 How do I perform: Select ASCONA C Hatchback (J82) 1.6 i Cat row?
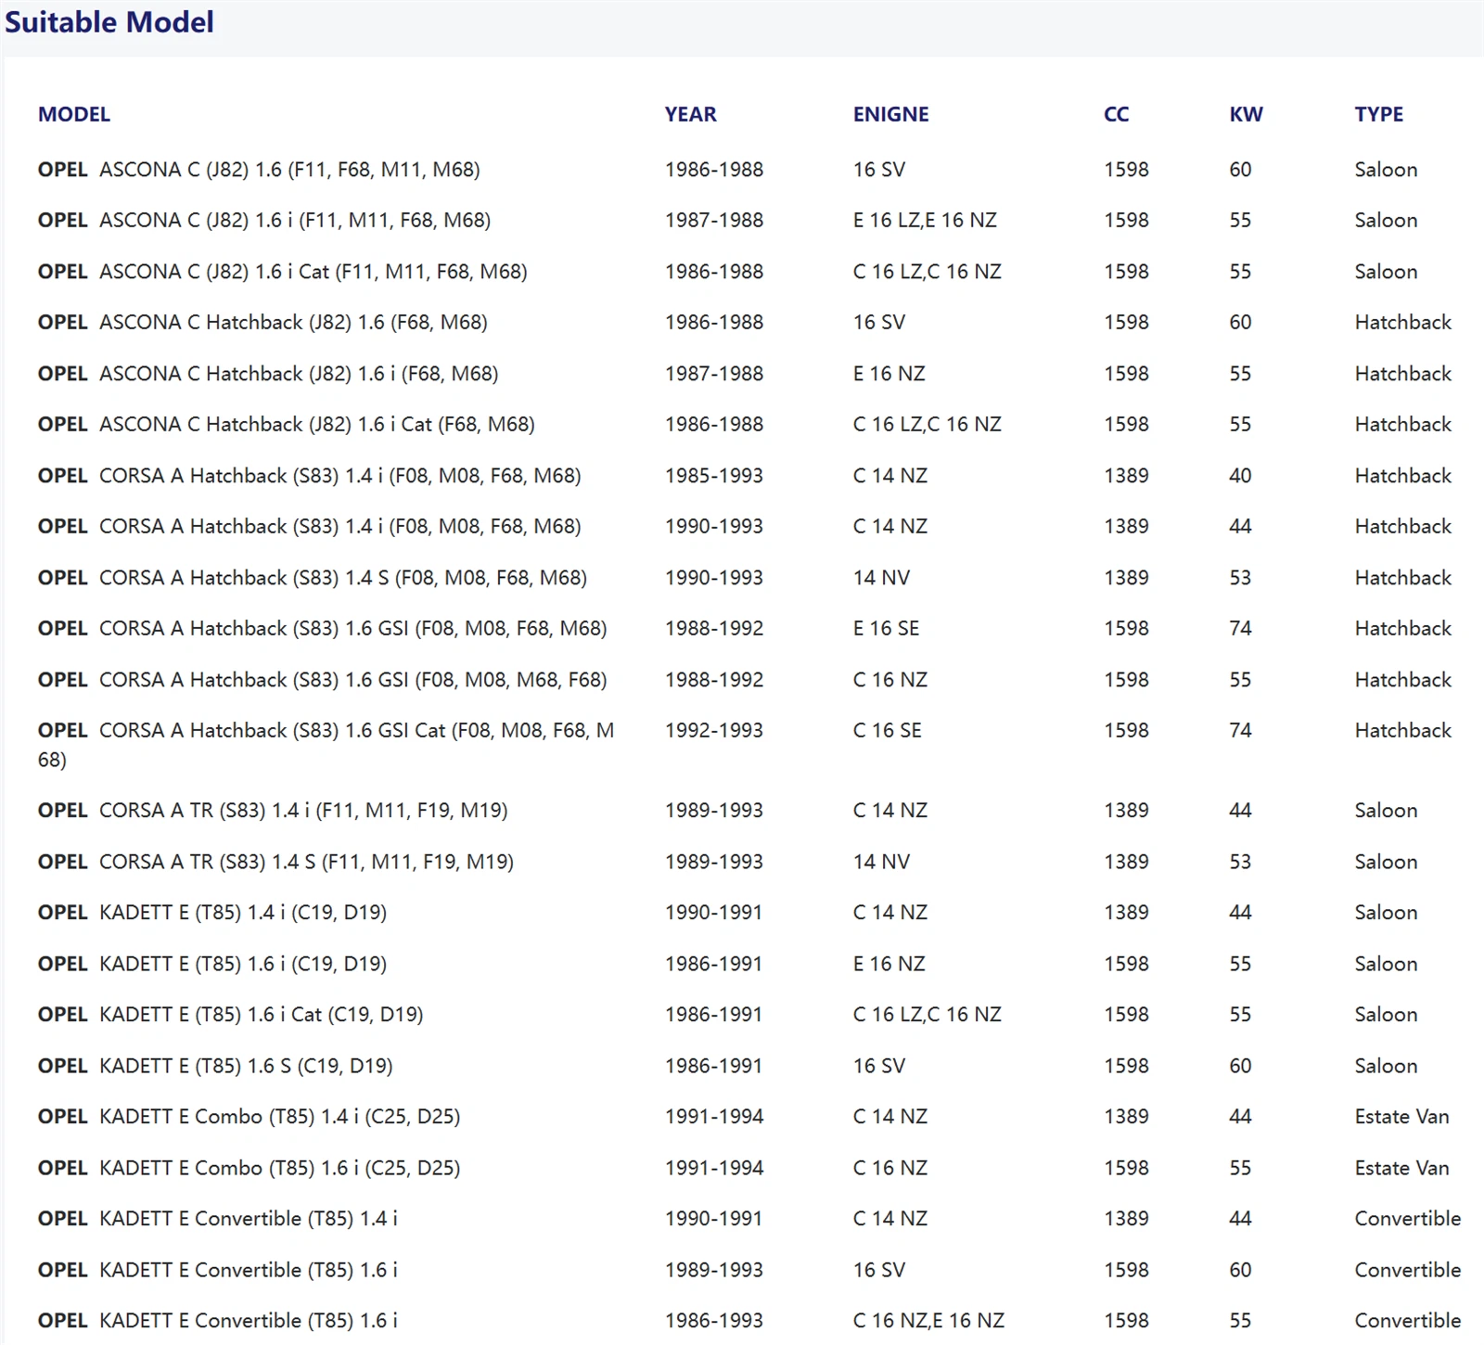[287, 425]
